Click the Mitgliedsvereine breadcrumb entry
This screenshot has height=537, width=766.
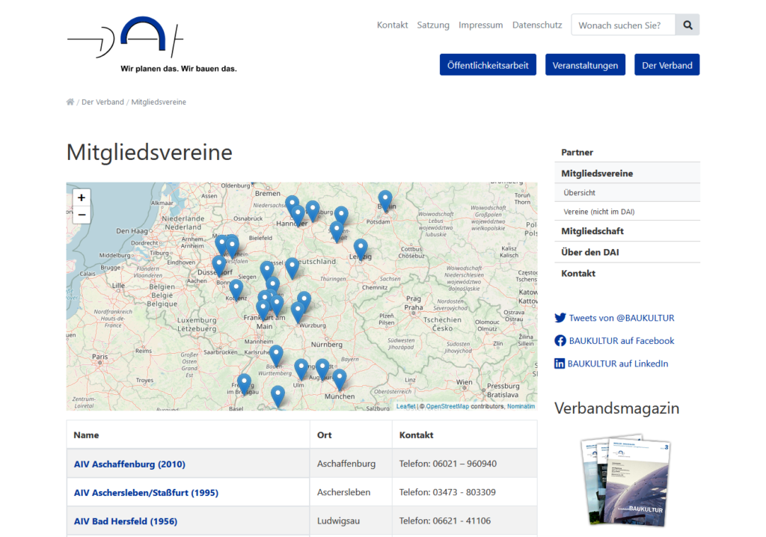click(159, 102)
